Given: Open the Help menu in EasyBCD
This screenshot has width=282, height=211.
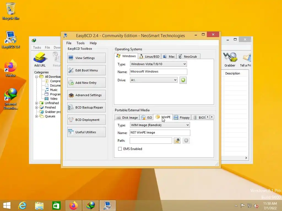Looking at the screenshot, I should (x=93, y=43).
